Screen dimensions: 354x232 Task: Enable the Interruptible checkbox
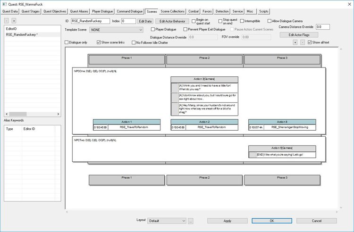tap(242, 21)
